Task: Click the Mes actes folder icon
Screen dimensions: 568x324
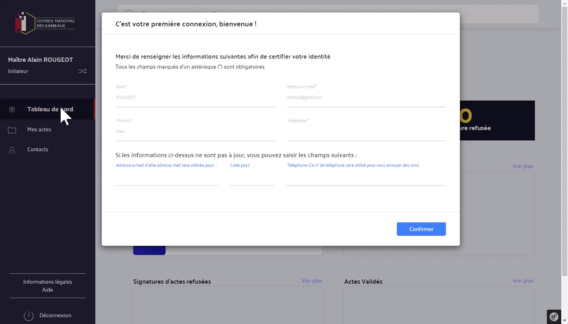Action: coord(12,130)
